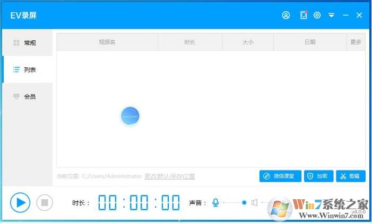372x223 pixels.
Task: Open settings gear in title bar
Action: 317,15
